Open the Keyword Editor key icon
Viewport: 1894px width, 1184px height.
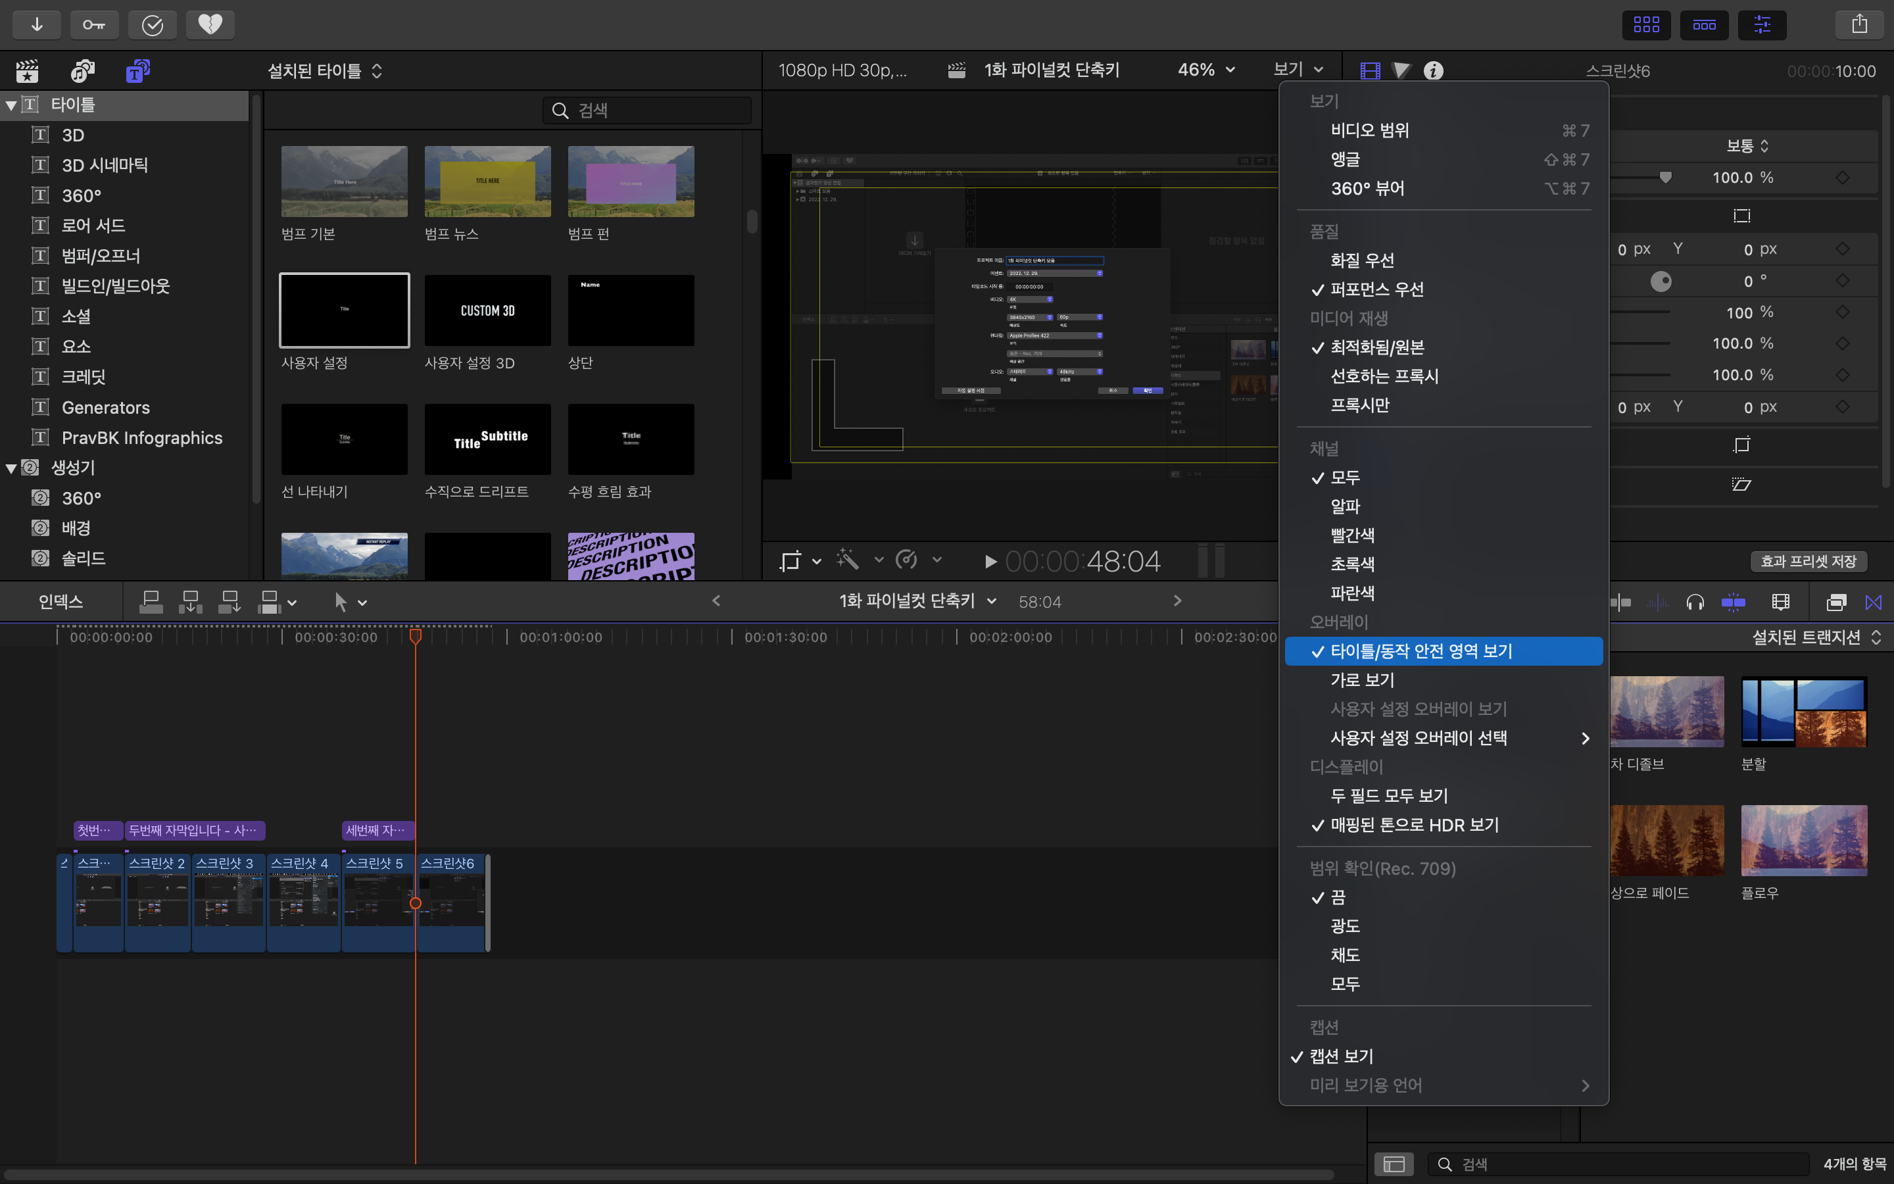click(94, 24)
